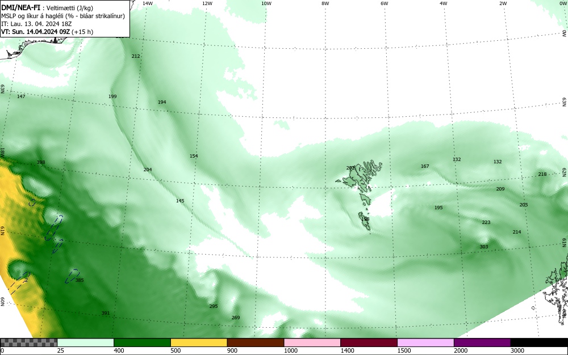
Task: Click the map value "391"
Action: (106, 312)
